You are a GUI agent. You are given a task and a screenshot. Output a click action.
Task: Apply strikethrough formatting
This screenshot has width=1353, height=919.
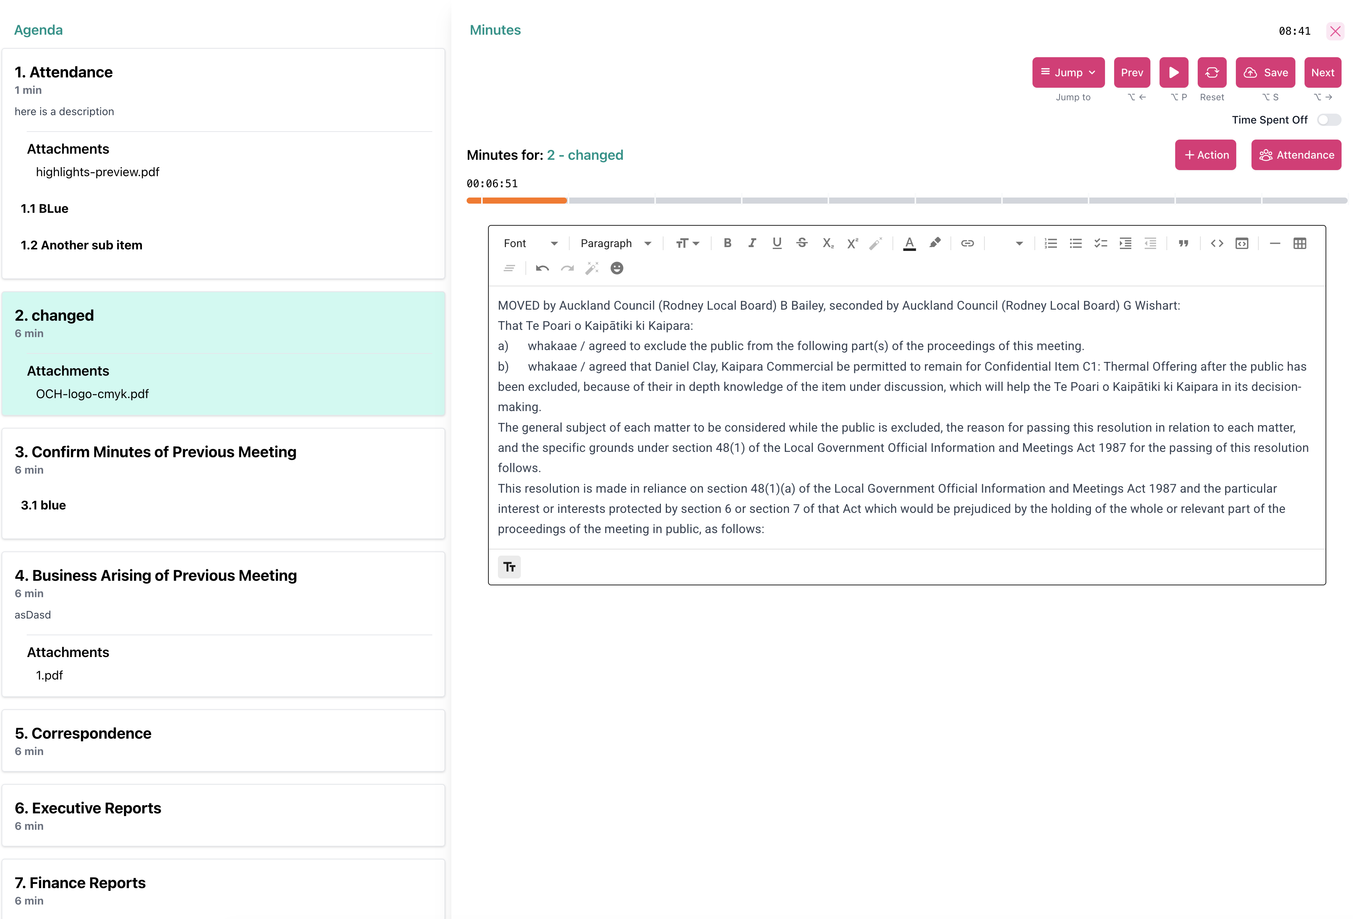[x=802, y=243]
